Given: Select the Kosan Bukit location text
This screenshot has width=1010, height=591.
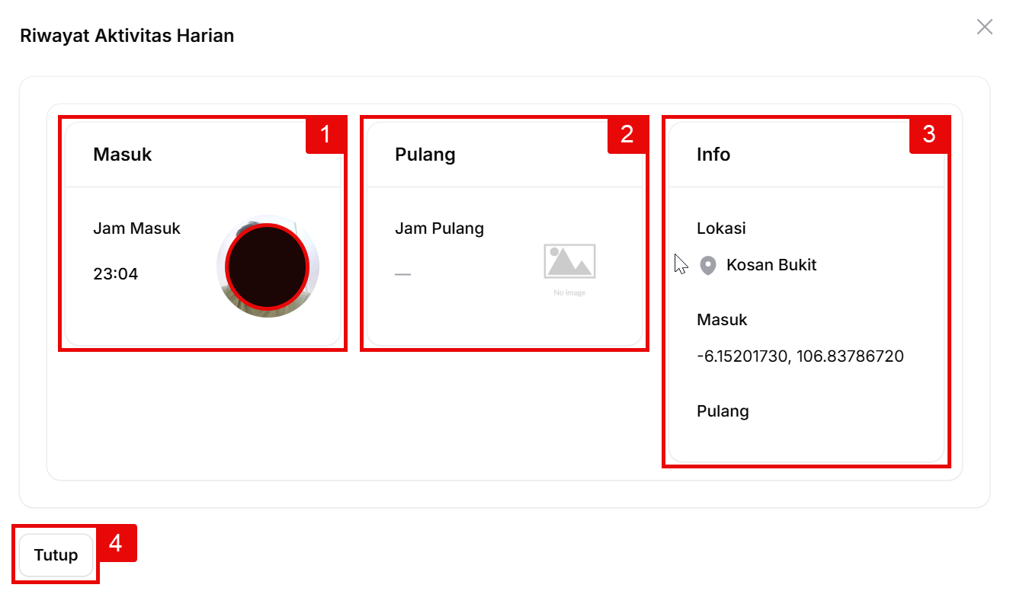Looking at the screenshot, I should click(771, 265).
